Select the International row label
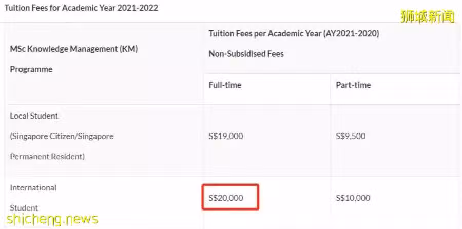 (x=33, y=187)
